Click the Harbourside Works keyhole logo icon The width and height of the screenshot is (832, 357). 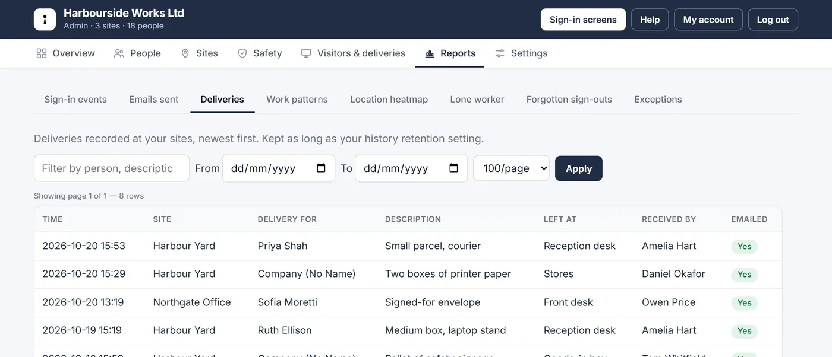coord(45,20)
